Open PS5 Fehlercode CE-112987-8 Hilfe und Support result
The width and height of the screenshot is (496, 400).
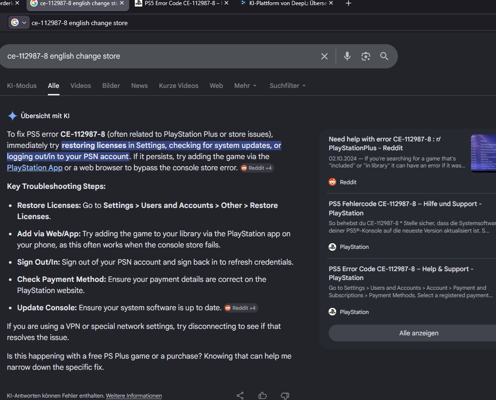tap(405, 208)
